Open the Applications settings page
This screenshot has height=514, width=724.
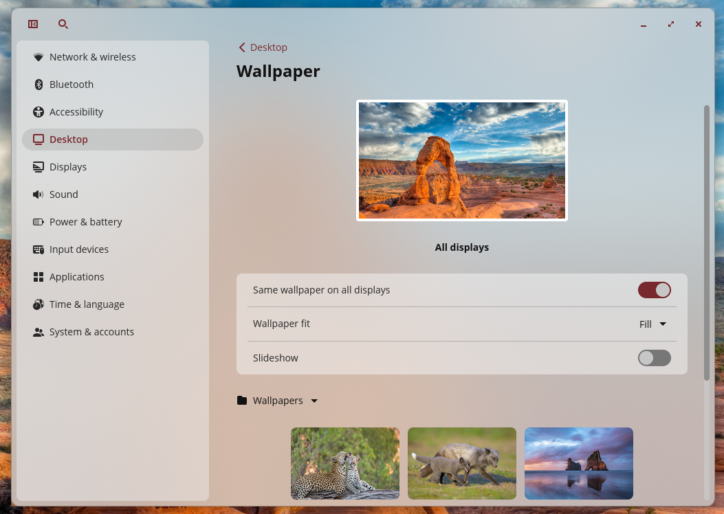click(77, 277)
